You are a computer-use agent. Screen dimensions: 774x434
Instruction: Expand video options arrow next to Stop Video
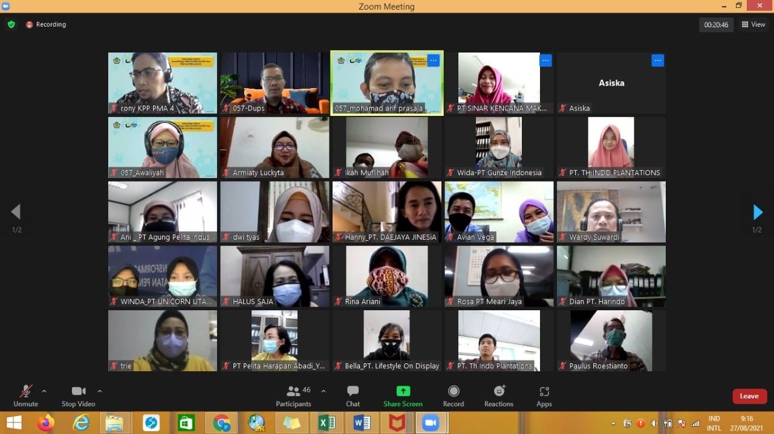tap(100, 391)
